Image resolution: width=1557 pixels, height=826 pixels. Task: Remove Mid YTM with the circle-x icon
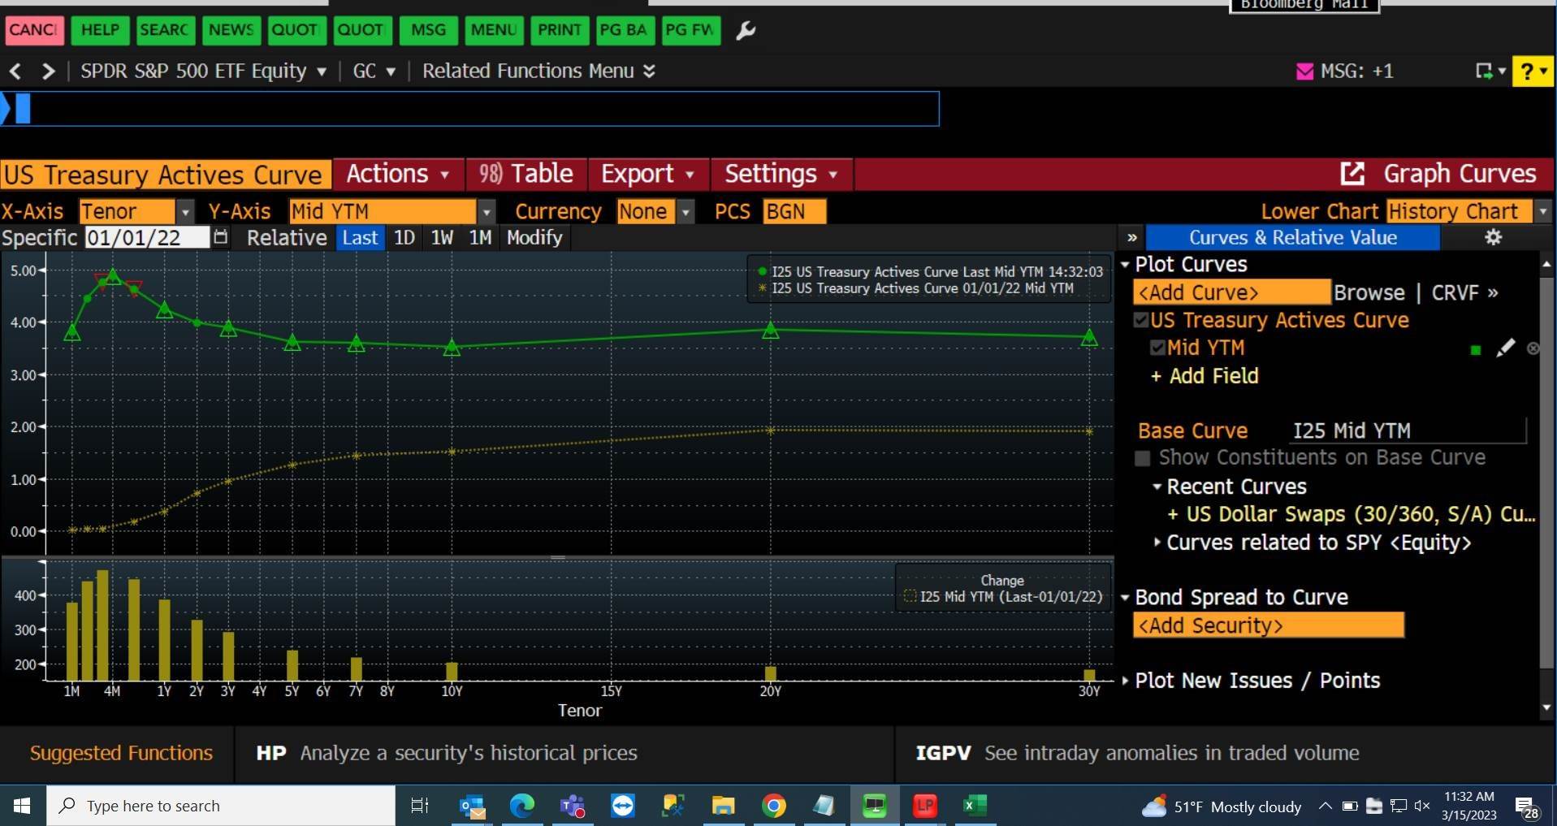coord(1533,348)
